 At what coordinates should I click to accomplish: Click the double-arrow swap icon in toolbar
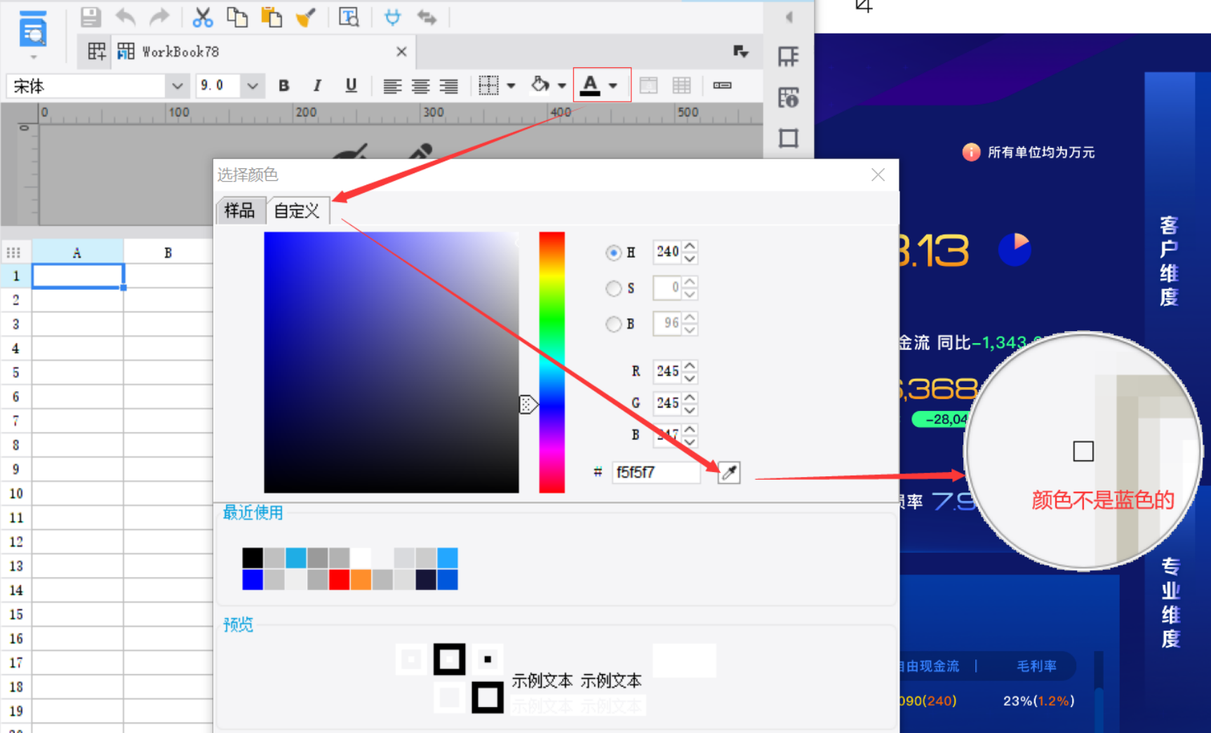(x=427, y=17)
